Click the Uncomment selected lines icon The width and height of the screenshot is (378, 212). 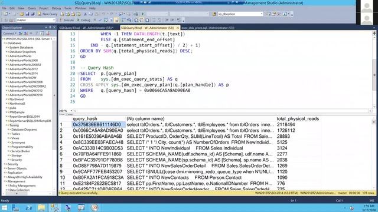[x=159, y=20]
